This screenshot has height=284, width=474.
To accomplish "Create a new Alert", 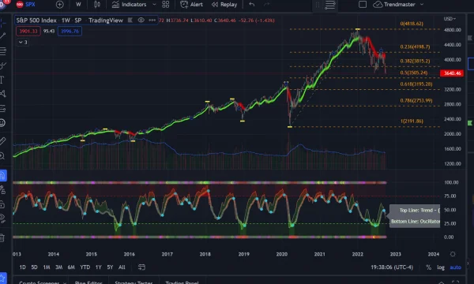I will click(191, 5).
